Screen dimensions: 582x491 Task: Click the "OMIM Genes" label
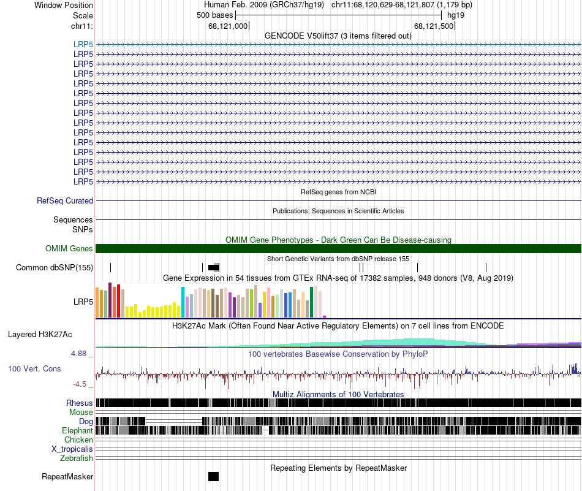pyautogui.click(x=69, y=248)
